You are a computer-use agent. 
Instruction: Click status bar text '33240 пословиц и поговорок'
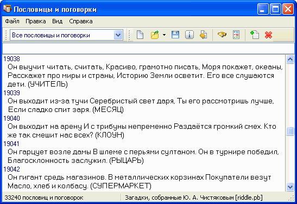tap(44, 198)
